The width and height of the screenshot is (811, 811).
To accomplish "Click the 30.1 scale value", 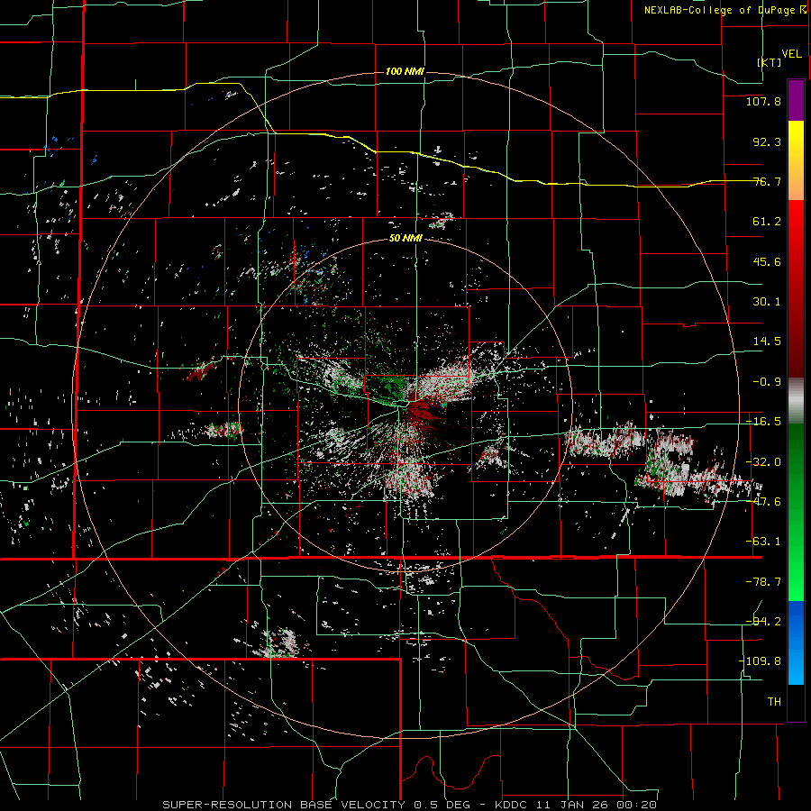I will tap(767, 302).
